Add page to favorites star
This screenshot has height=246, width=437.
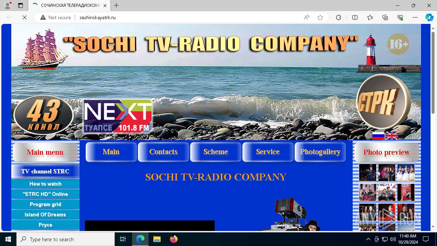coord(320,17)
